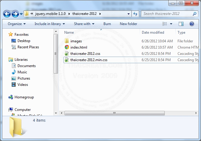Click File folder type cell
This screenshot has height=141, width=201.
click(185, 41)
